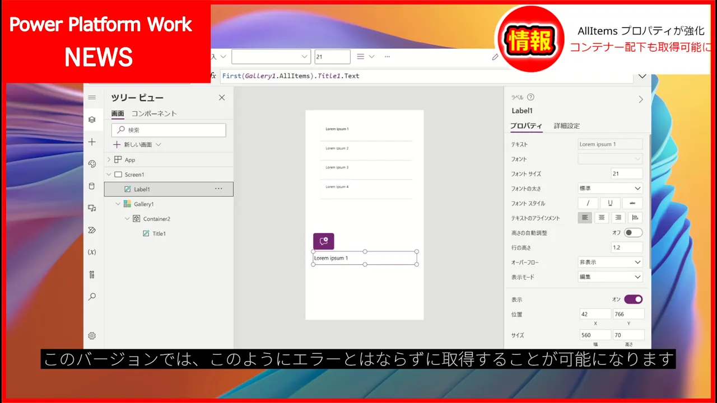Image resolution: width=717 pixels, height=403 pixels.
Task: Expand the formula bar chevron
Action: pyautogui.click(x=642, y=76)
